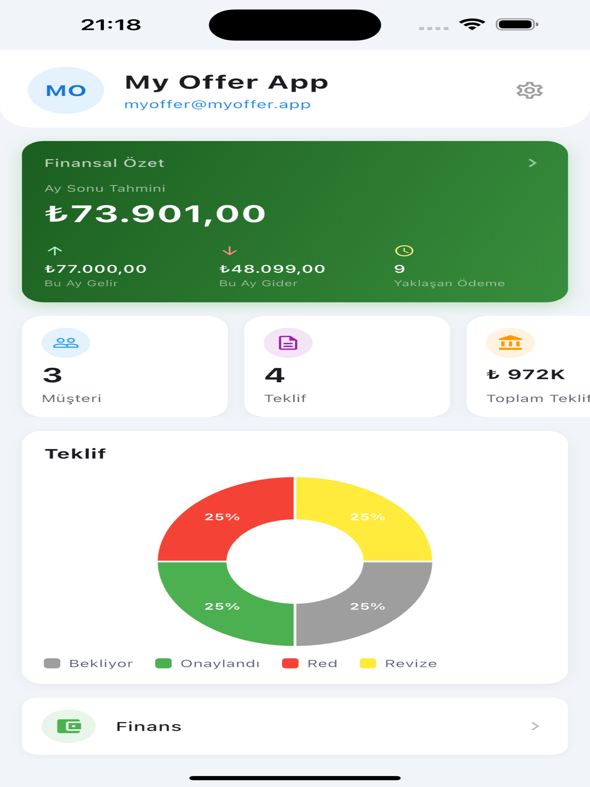Tap the 21:18 clock in status bar
This screenshot has width=590, height=787.
pos(111,24)
